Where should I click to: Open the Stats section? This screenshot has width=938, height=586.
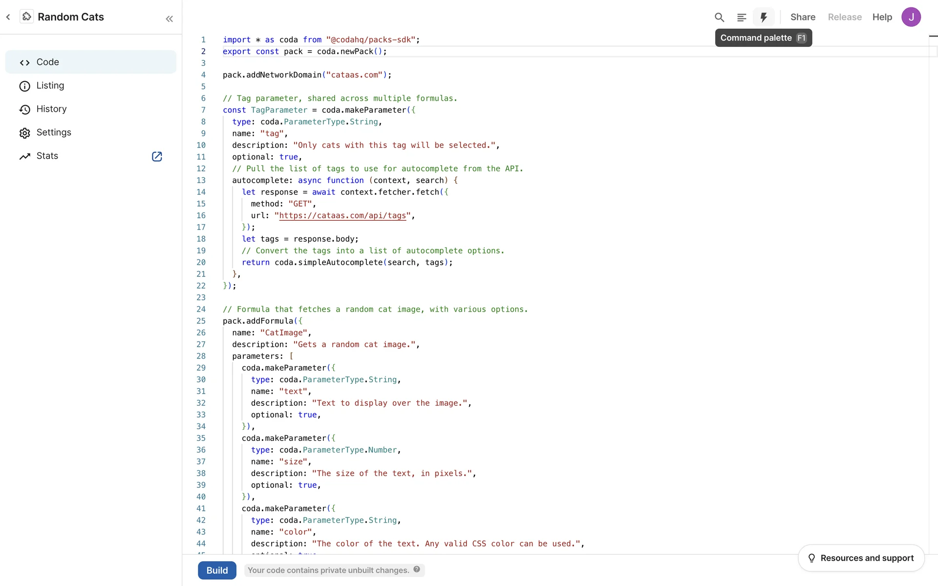click(47, 156)
